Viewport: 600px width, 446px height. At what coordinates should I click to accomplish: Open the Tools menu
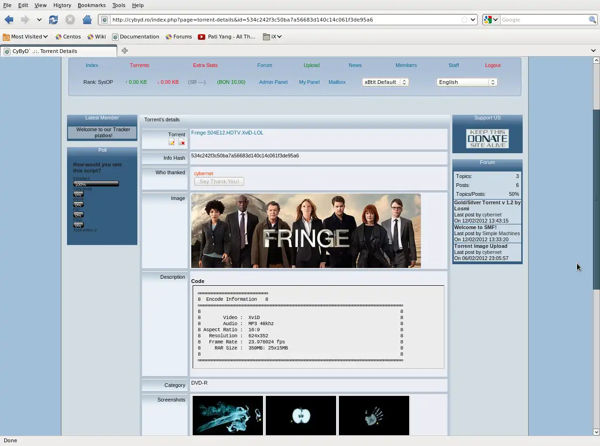pos(119,5)
